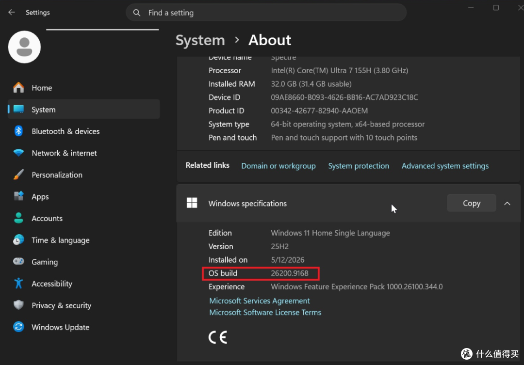Open Personalization settings label
The height and width of the screenshot is (365, 524).
57,175
